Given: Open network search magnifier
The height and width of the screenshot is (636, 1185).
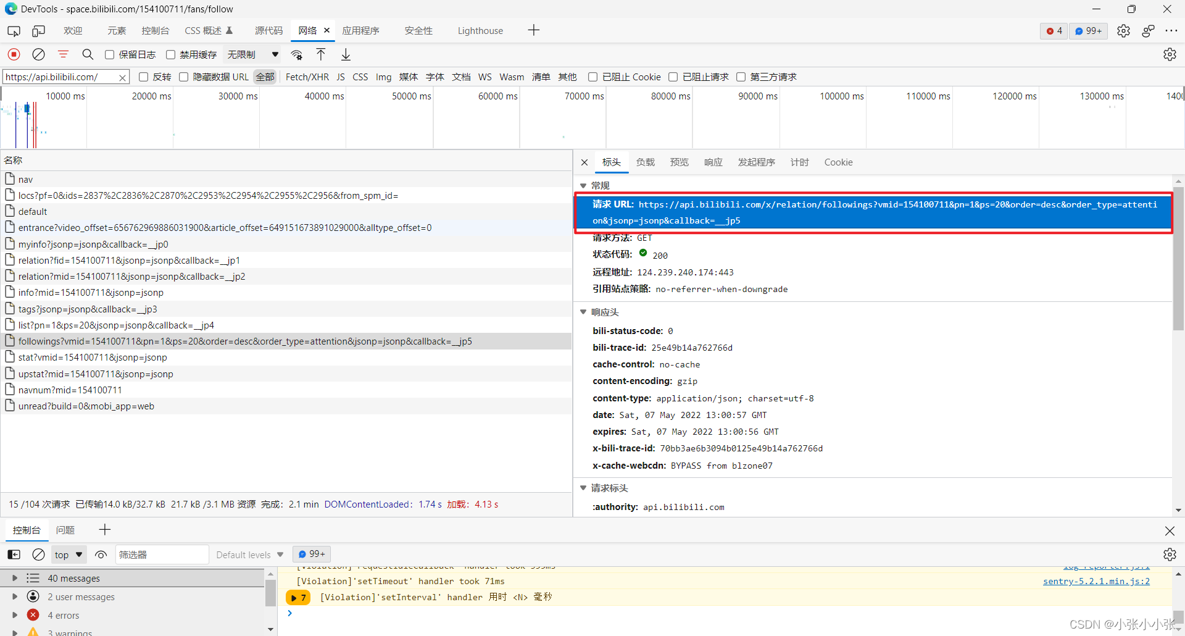Looking at the screenshot, I should tap(88, 54).
